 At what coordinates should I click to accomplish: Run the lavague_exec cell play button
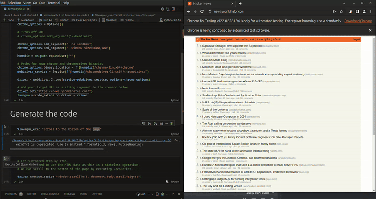tap(5, 127)
